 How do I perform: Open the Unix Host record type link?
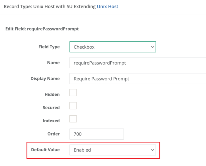click(x=107, y=6)
